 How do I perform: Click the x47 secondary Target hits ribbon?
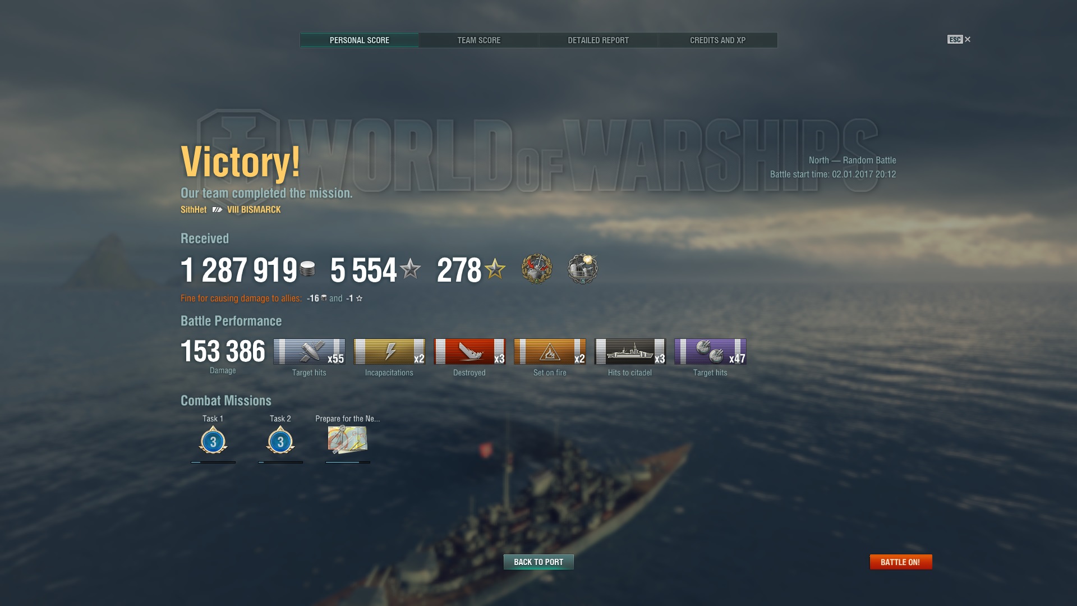(x=710, y=351)
